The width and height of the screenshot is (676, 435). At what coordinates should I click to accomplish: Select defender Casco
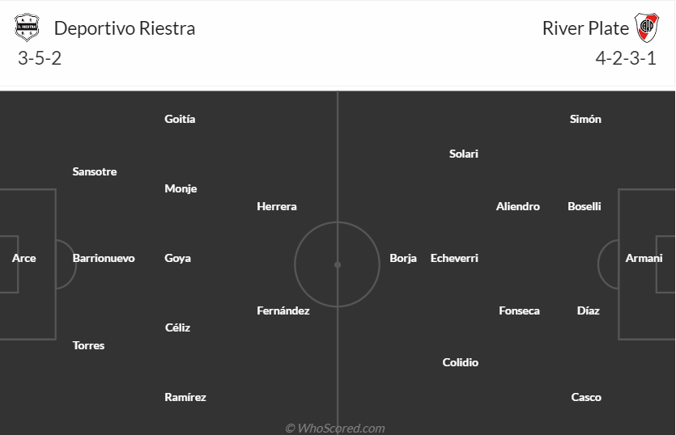click(586, 398)
